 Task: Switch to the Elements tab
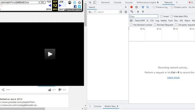point(105,2)
